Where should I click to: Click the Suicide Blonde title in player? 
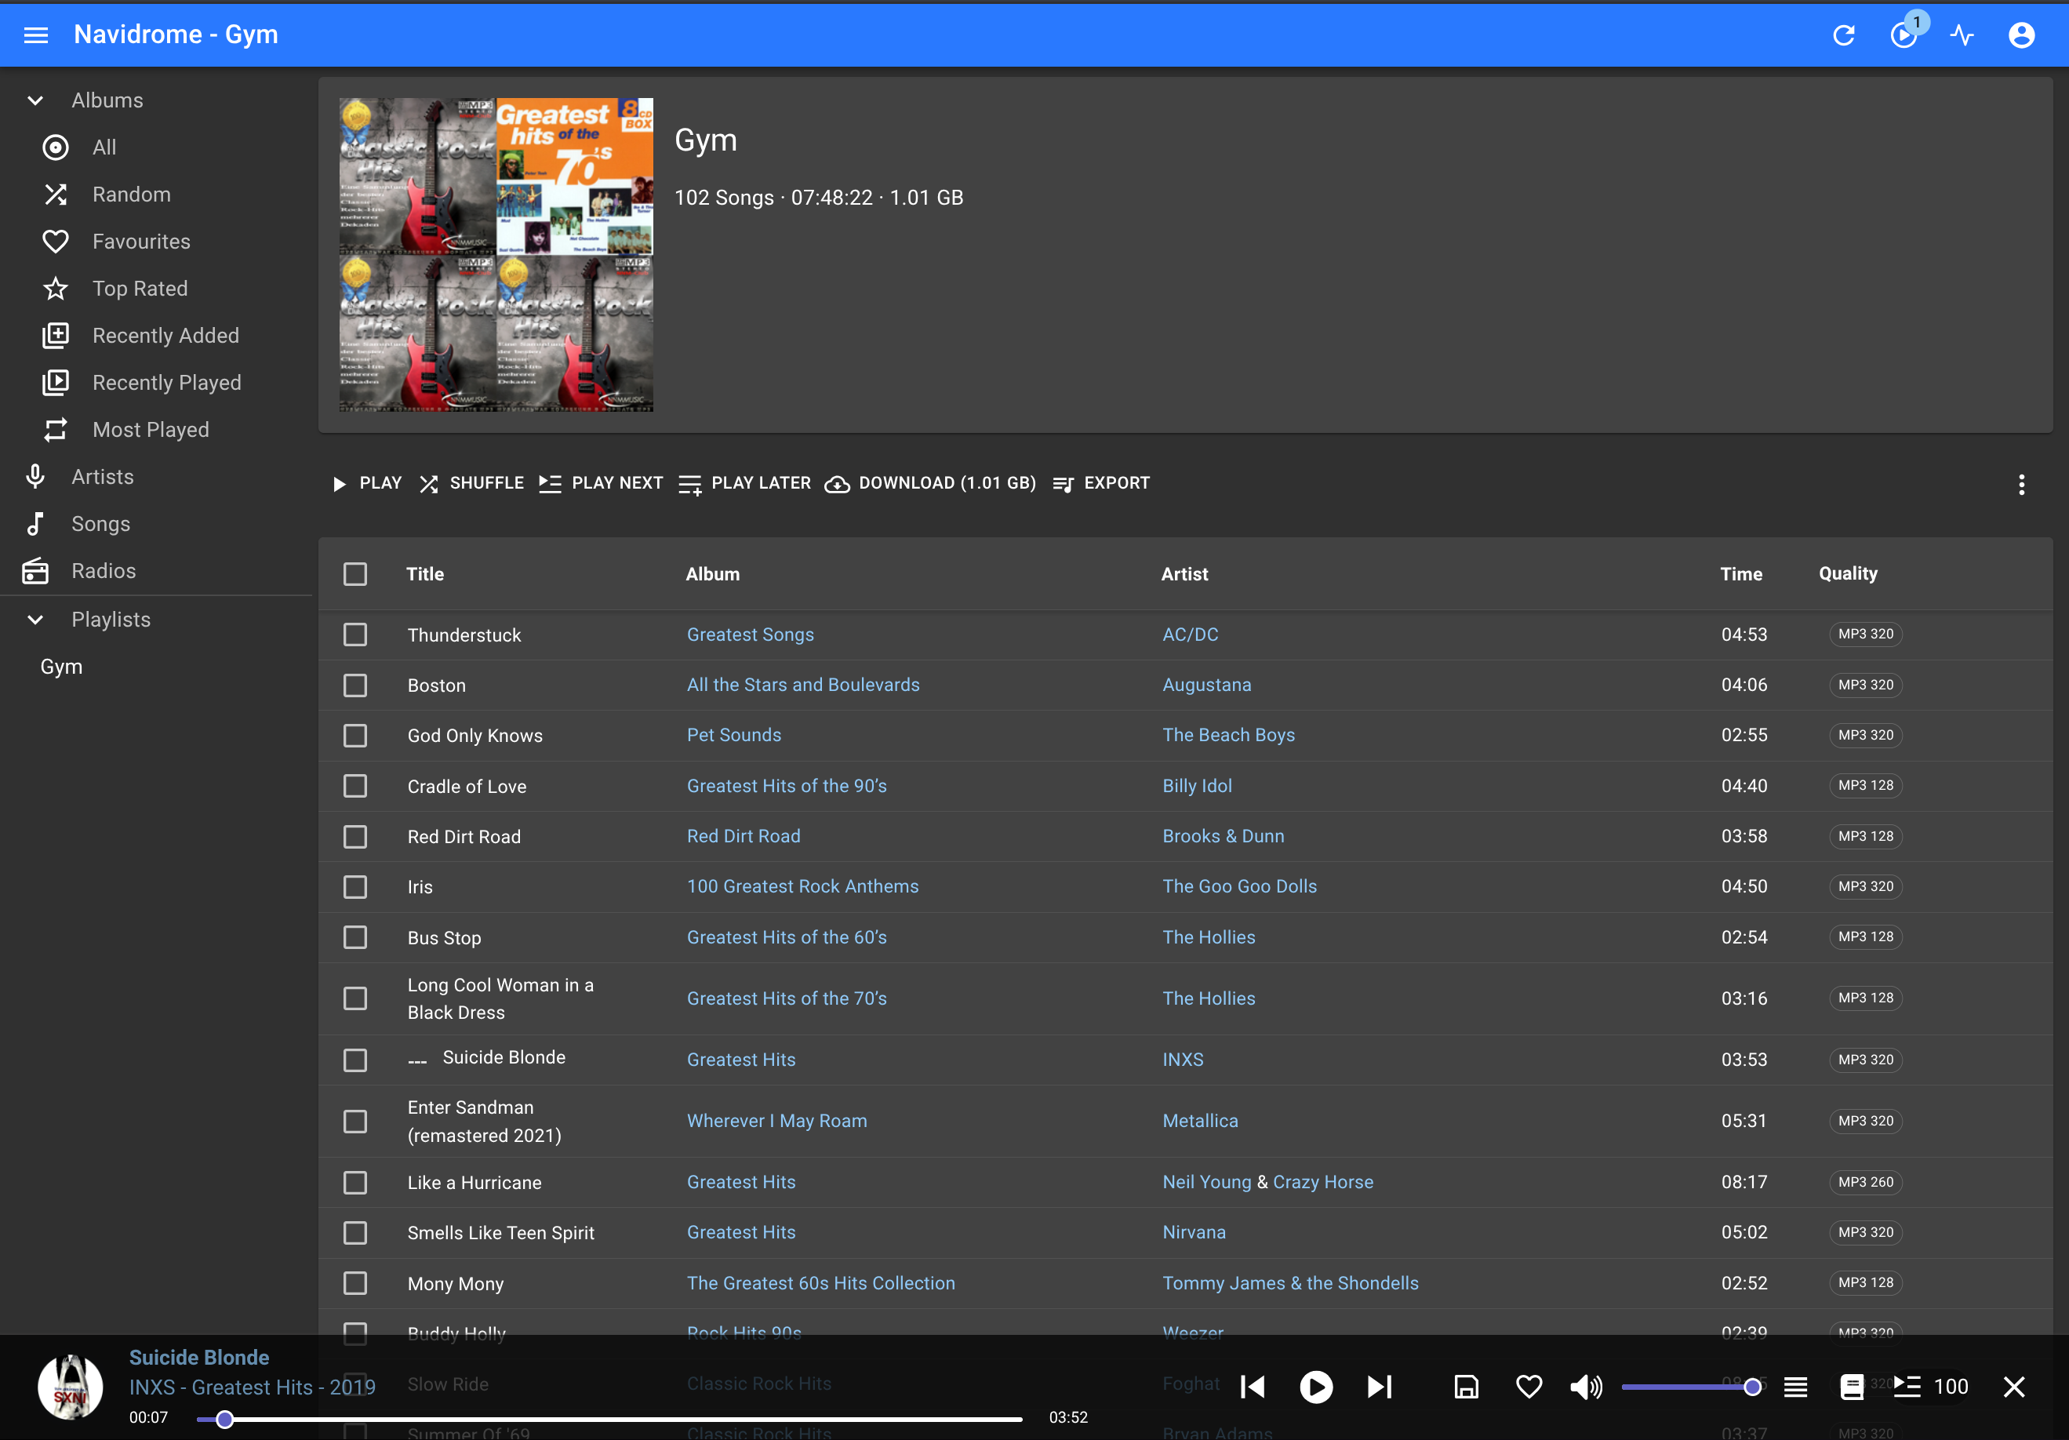point(199,1358)
